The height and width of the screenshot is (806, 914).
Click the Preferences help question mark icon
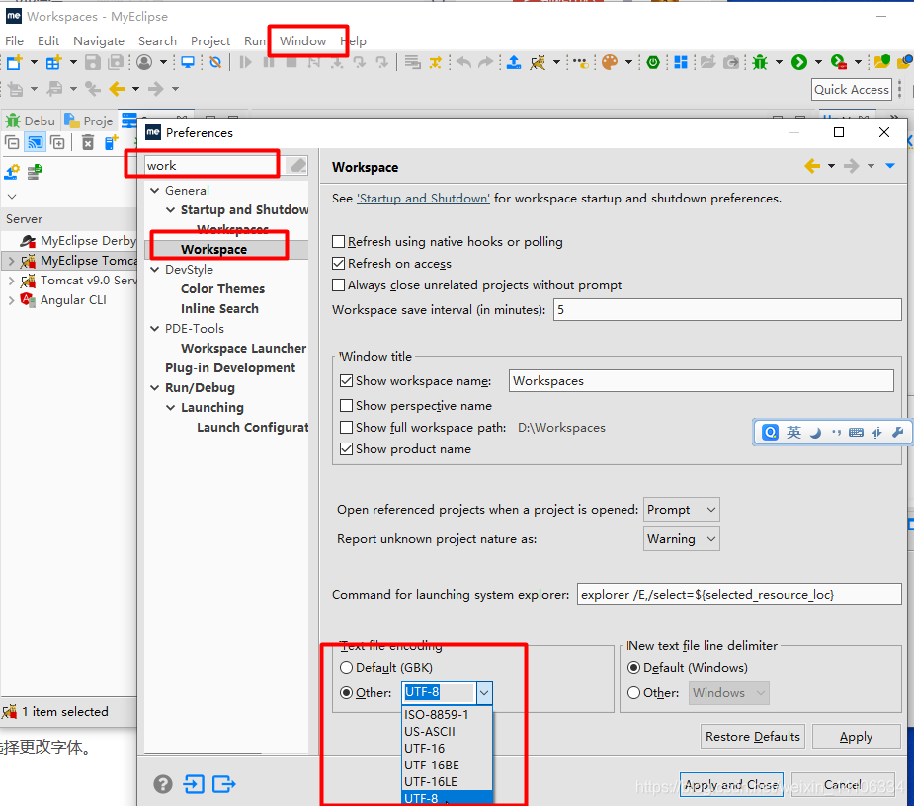163,784
